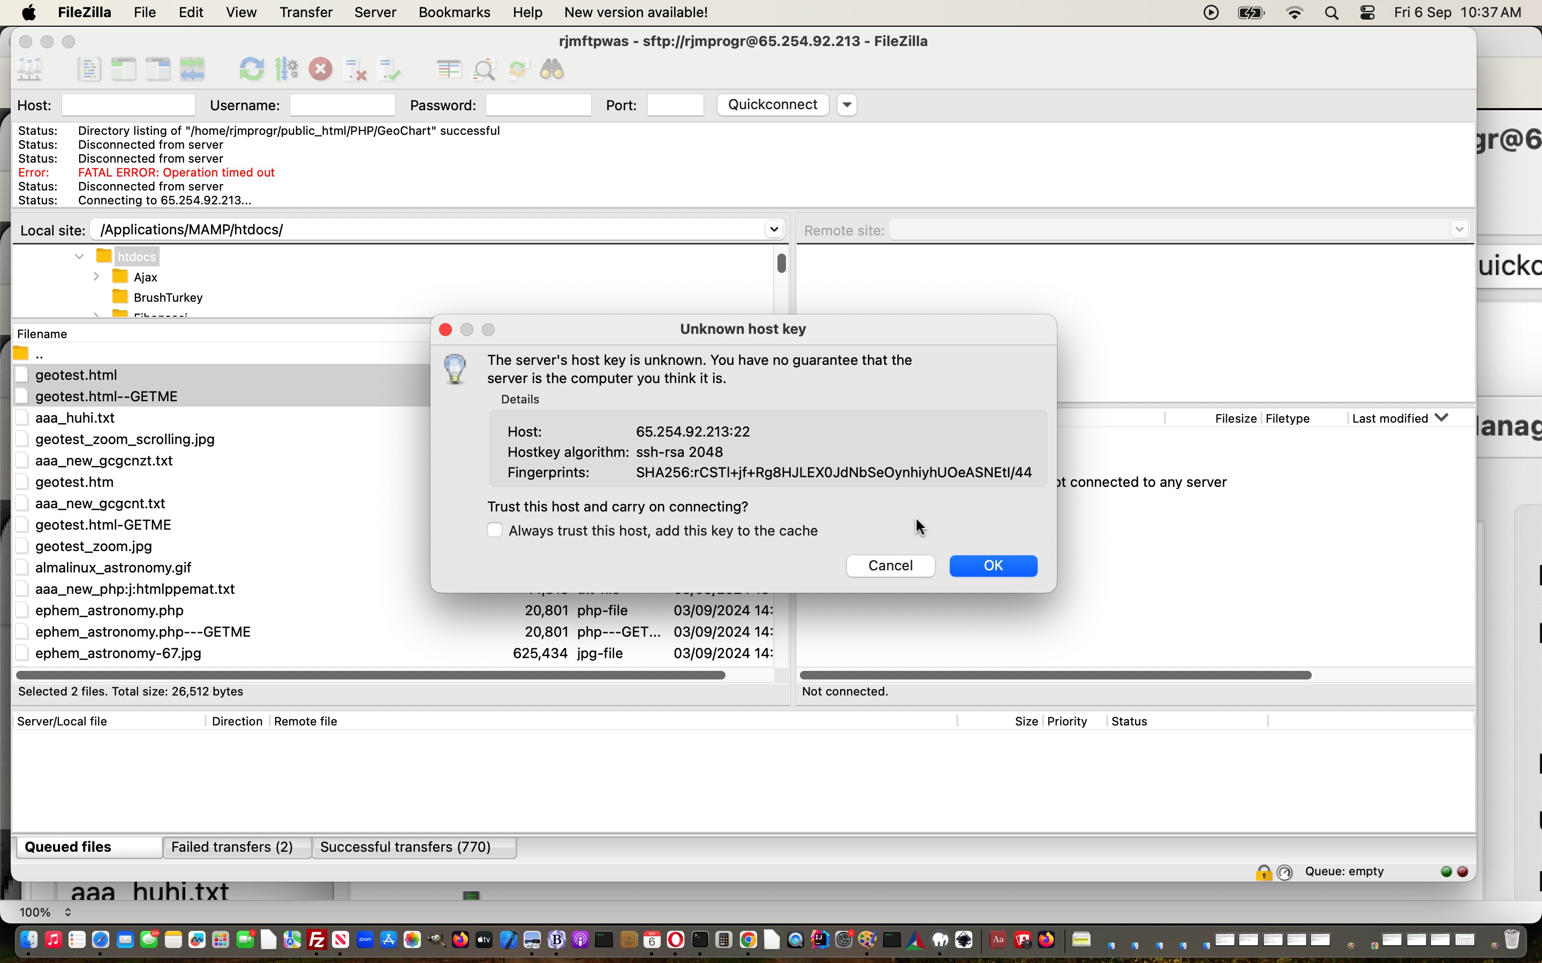1542x963 pixels.
Task: Toggle processing of the transfer queue icon
Action: [286, 70]
